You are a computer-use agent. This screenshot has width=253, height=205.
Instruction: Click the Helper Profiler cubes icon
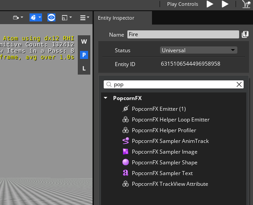(x=126, y=130)
